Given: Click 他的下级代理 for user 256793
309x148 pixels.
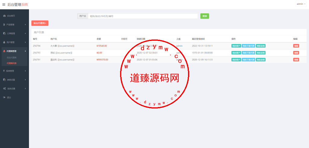Looking at the screenshot, I should (248, 53).
